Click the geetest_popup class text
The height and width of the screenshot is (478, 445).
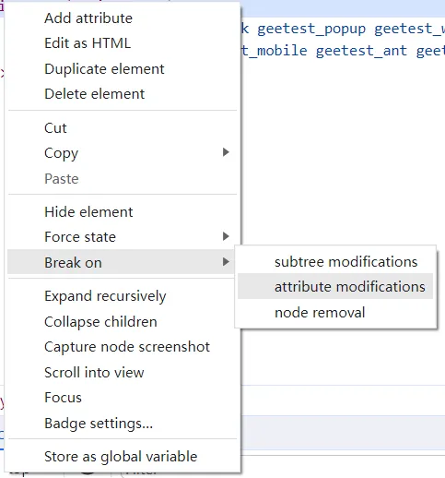pyautogui.click(x=311, y=30)
